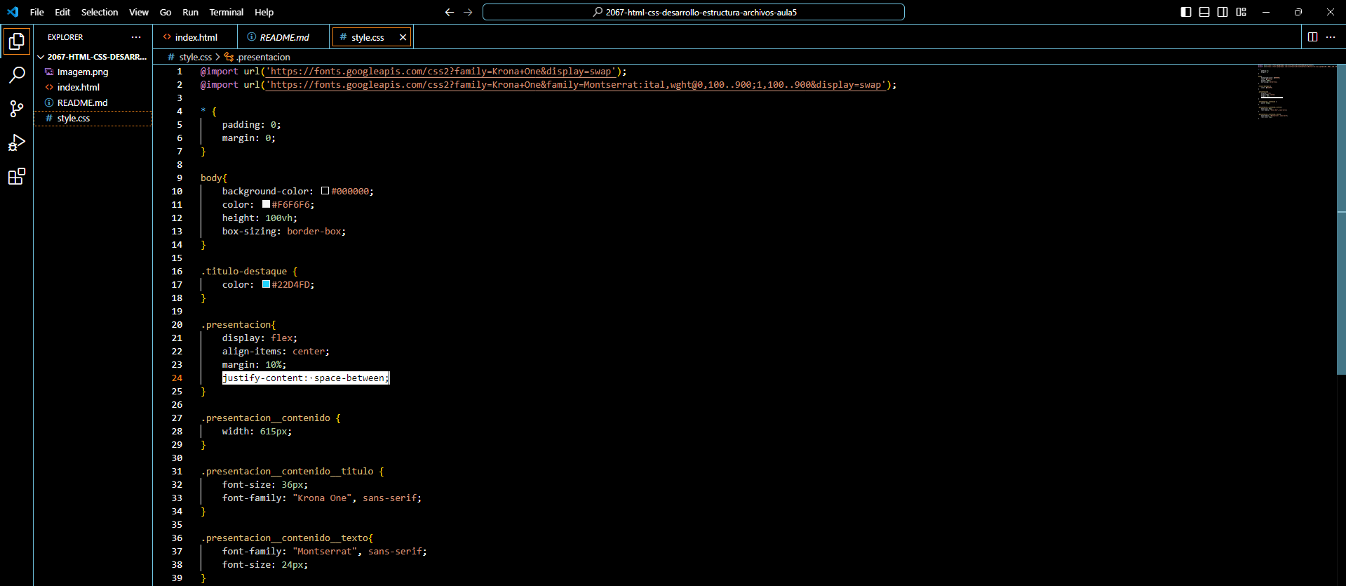The height and width of the screenshot is (586, 1346).
Task: Click the info icon on README.md tab
Action: pos(252,37)
